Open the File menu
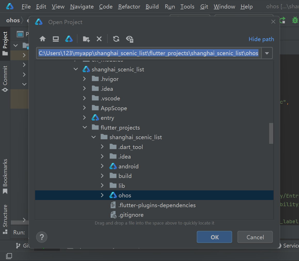Viewport: 299px width, 261px height. pyautogui.click(x=26, y=7)
